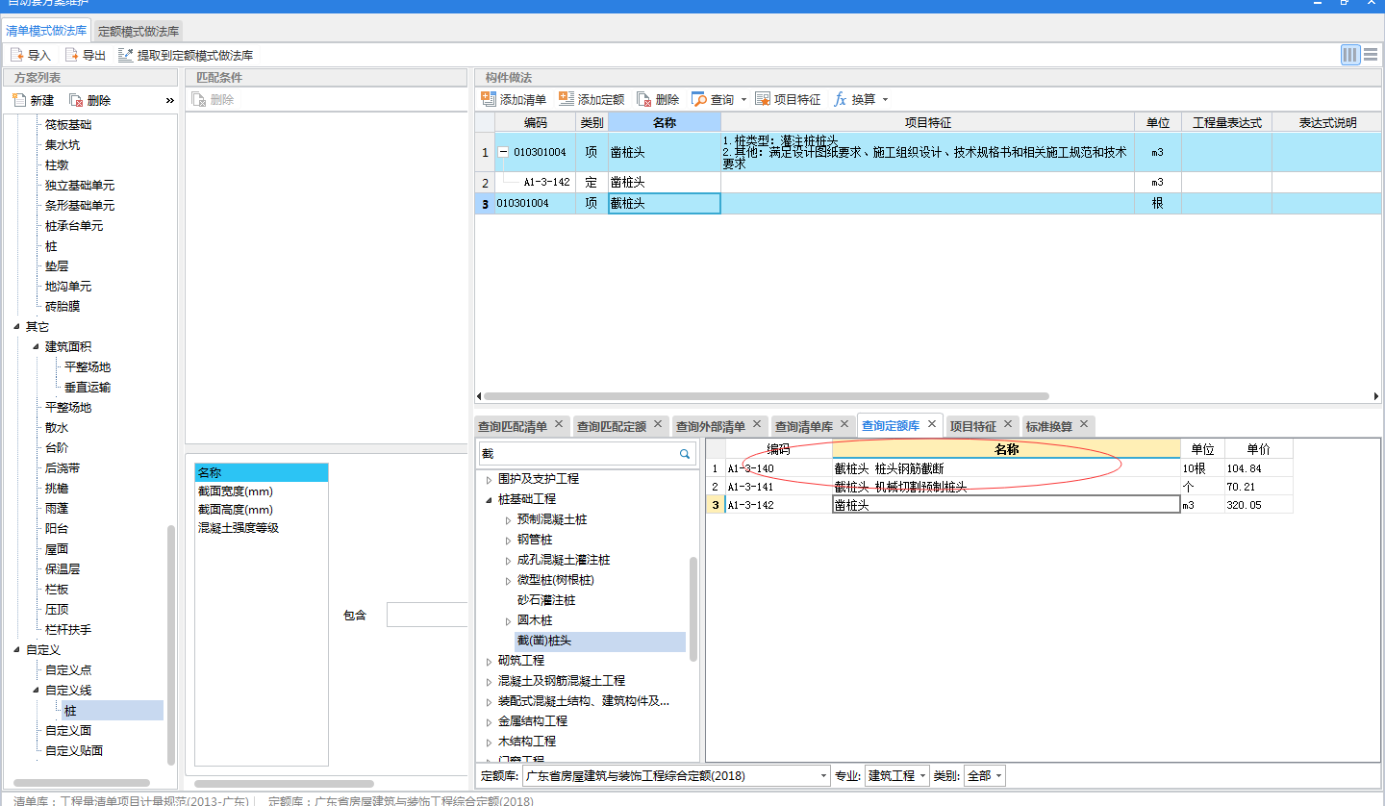The image size is (1385, 806).
Task: Collapse 桩基础工程 in quota tree
Action: click(x=489, y=499)
